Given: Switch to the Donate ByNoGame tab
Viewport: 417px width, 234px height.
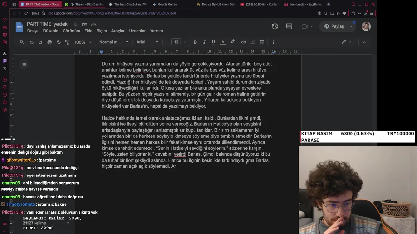Looking at the screenshot, I should pyautogui.click(x=216, y=4).
